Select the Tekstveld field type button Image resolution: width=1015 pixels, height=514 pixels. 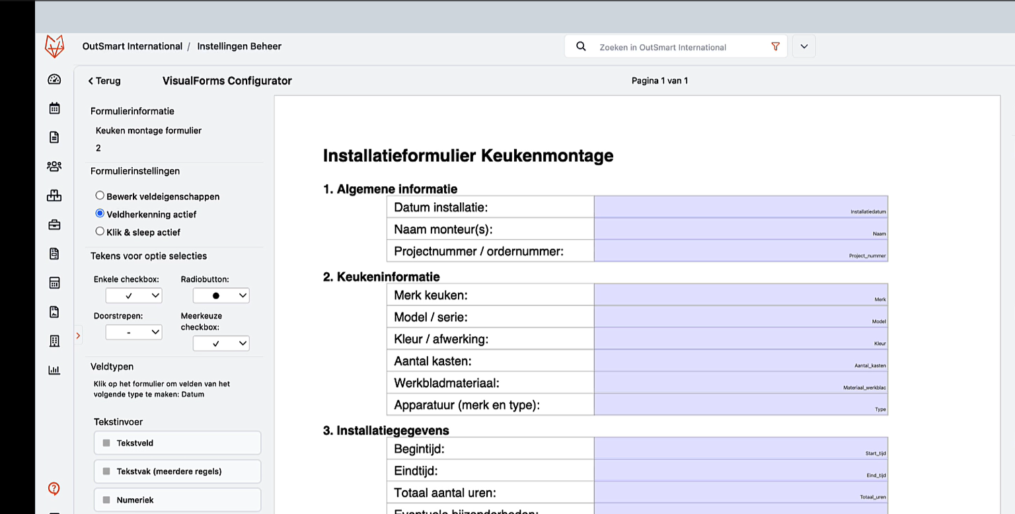177,443
